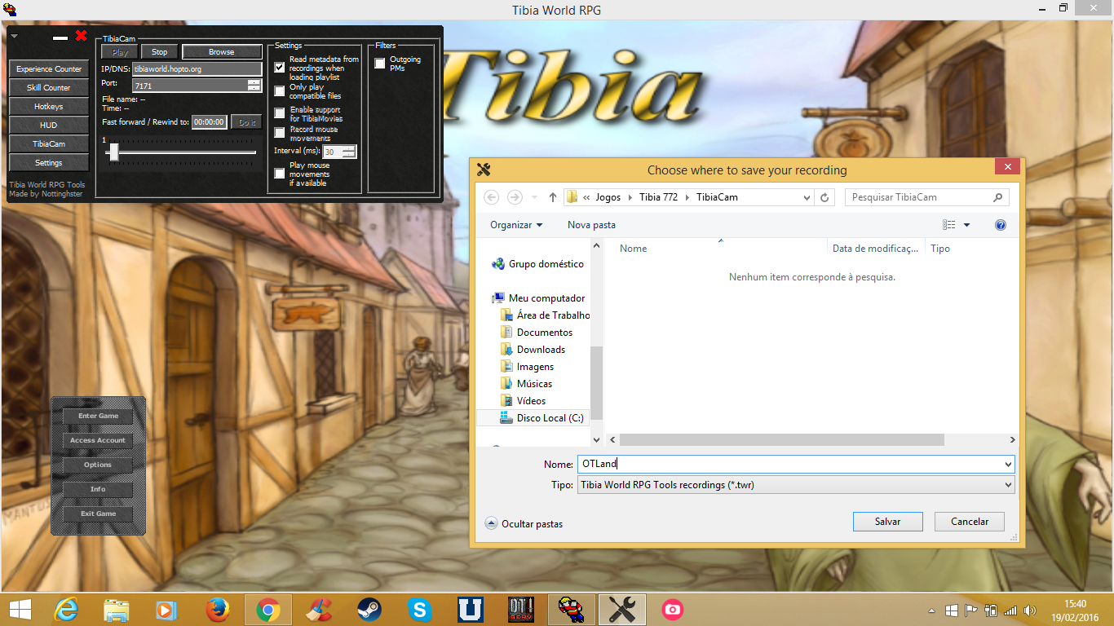Open the OTServ icon in taskbar
The width and height of the screenshot is (1114, 626).
tap(520, 610)
